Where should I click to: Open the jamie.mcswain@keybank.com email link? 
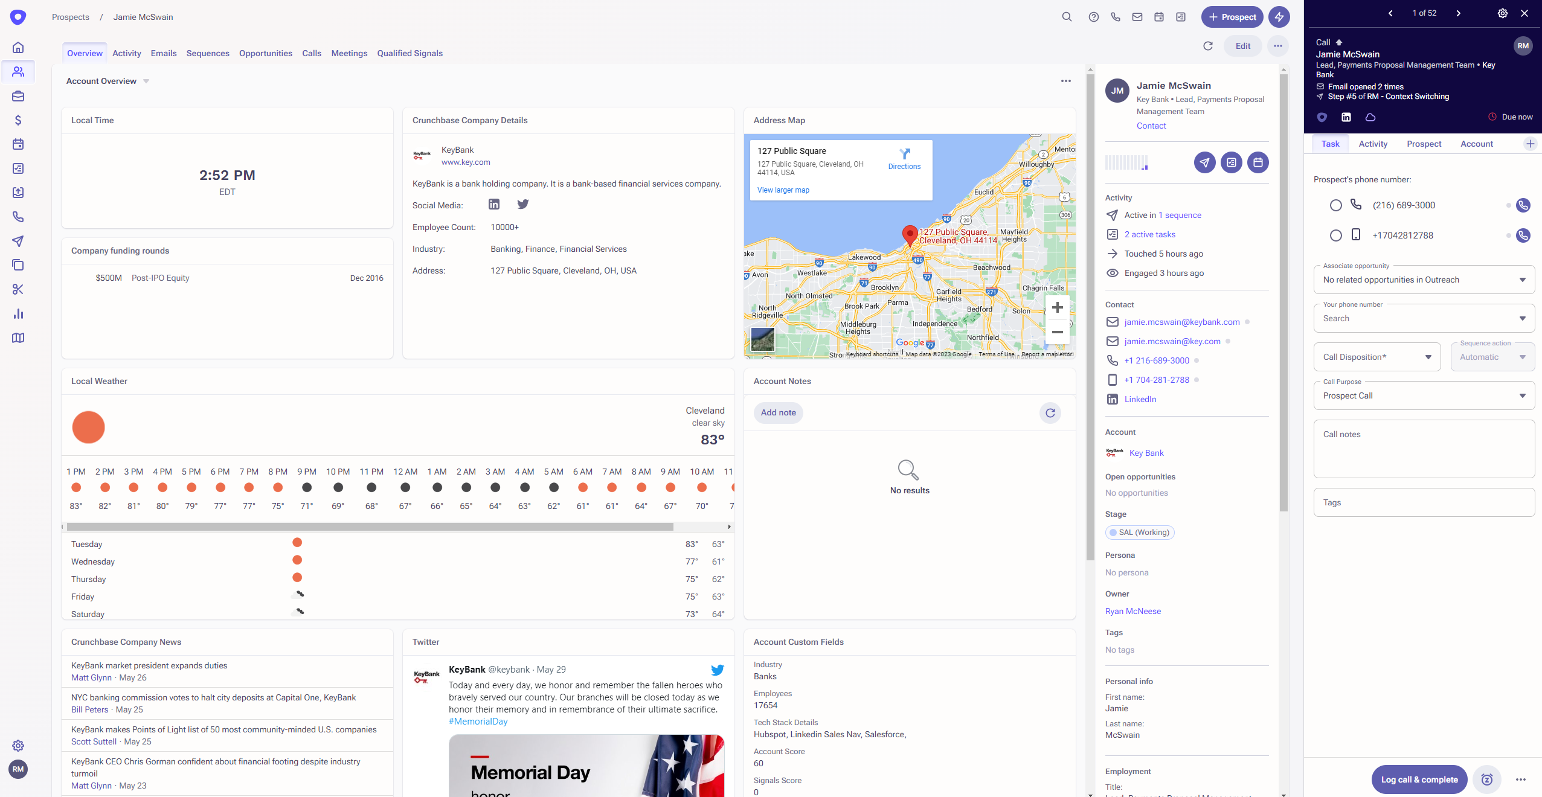[x=1182, y=322]
